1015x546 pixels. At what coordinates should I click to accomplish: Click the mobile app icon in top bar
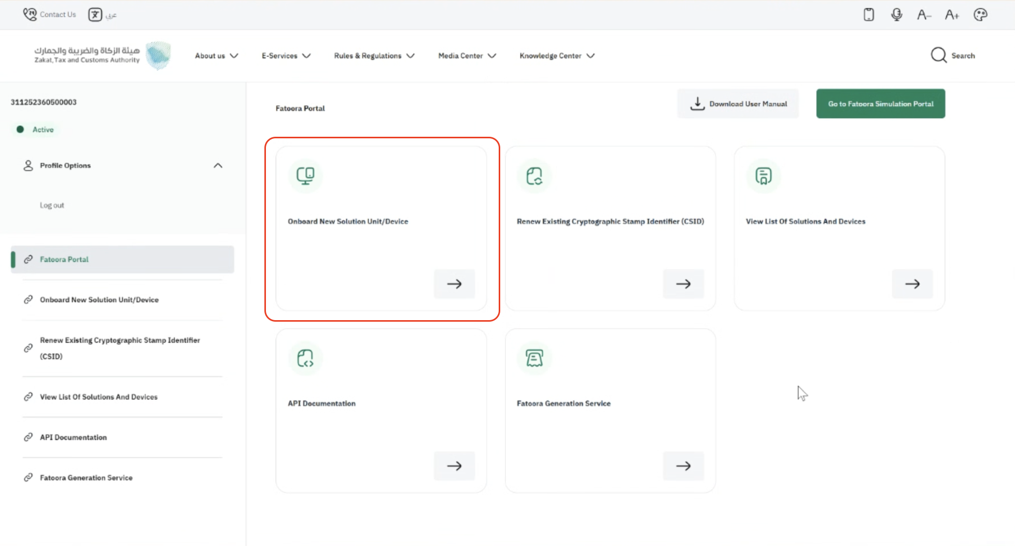(869, 15)
